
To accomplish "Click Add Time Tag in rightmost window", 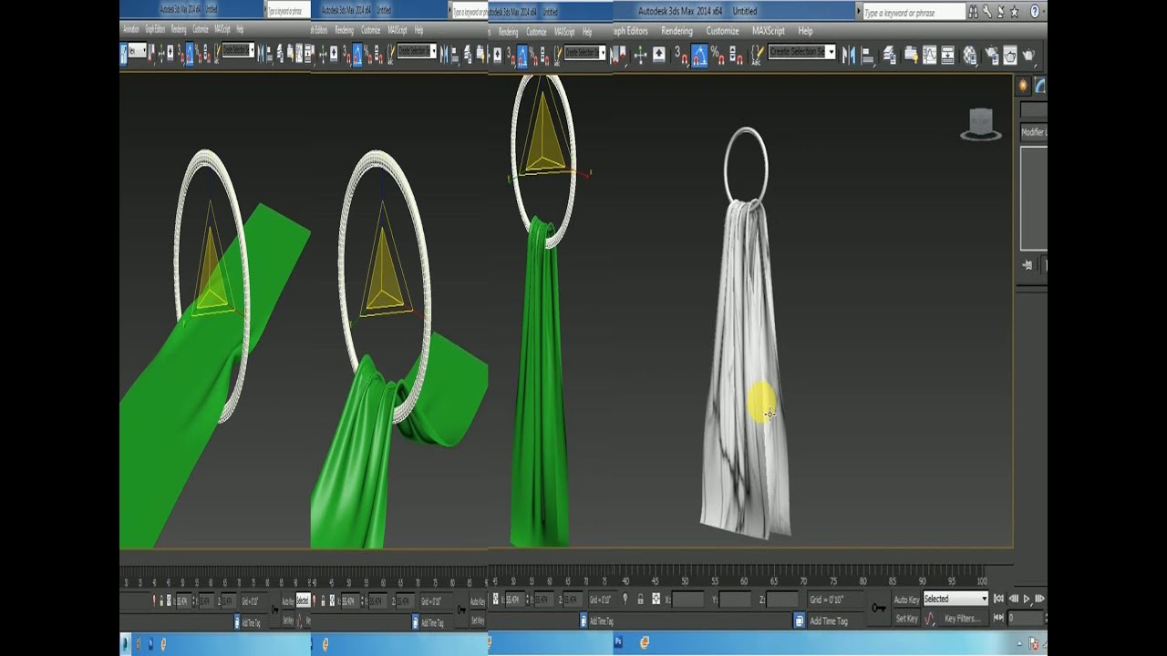I will click(829, 620).
